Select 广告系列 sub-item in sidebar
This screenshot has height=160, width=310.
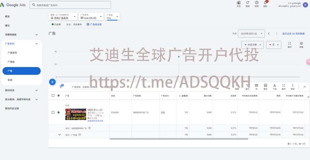[12, 53]
